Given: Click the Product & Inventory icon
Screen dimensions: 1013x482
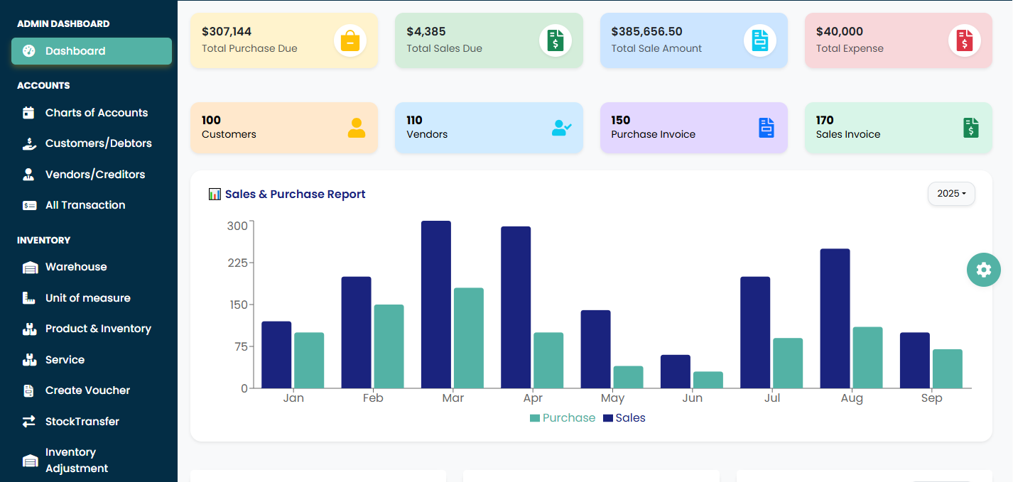Looking at the screenshot, I should click(x=28, y=328).
